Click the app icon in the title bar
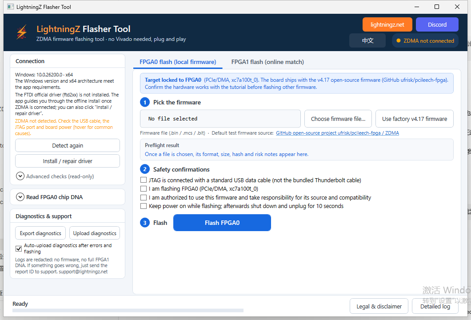 (11, 7)
